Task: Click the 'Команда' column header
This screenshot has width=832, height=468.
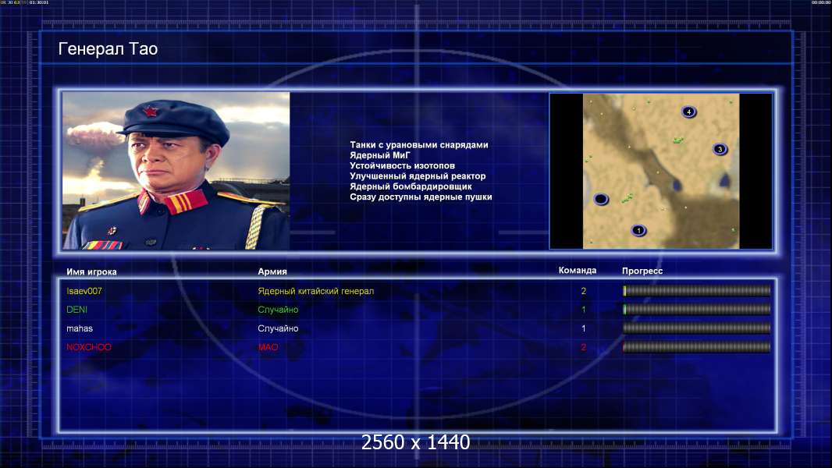Action: [x=578, y=271]
